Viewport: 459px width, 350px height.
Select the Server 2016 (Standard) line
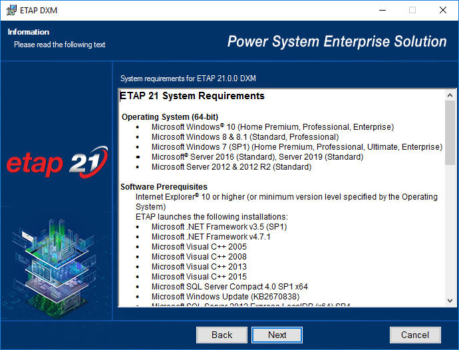tap(257, 156)
